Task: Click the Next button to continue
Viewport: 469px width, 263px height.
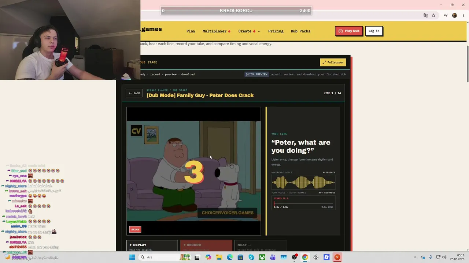Action: (x=260, y=246)
